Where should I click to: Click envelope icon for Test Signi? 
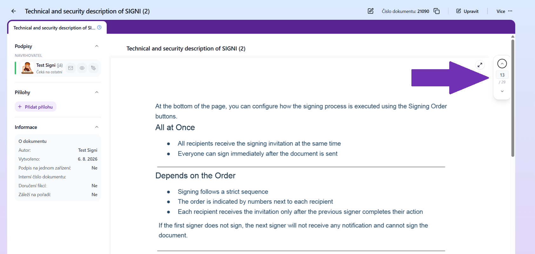click(71, 68)
